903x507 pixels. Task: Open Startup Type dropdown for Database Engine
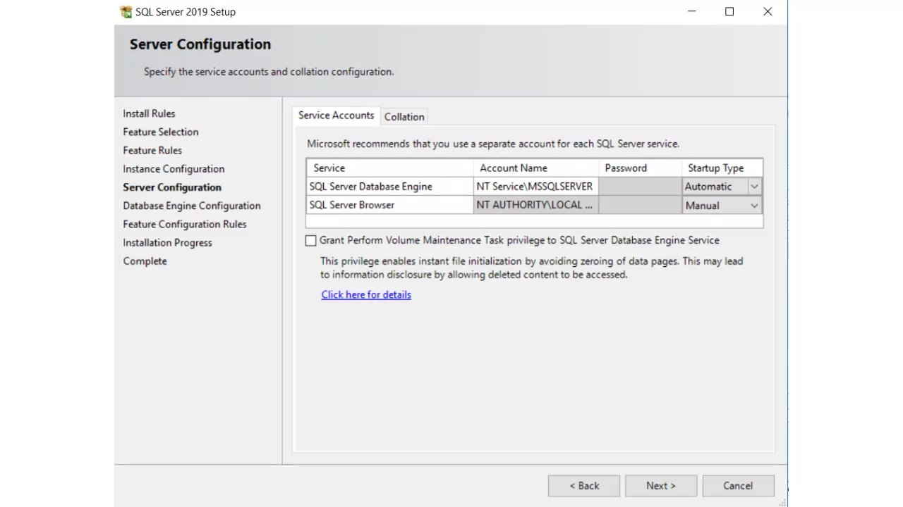[754, 187]
